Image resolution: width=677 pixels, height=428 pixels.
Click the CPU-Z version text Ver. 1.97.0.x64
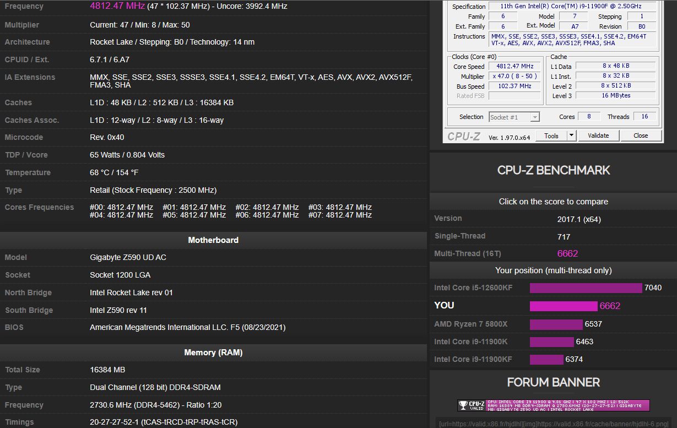pos(509,137)
